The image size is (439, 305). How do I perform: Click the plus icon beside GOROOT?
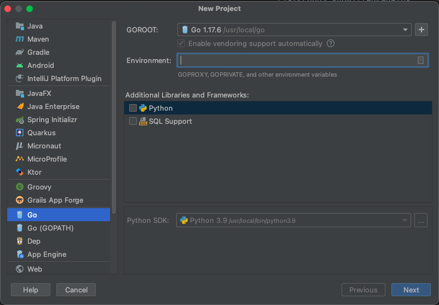[x=421, y=30]
